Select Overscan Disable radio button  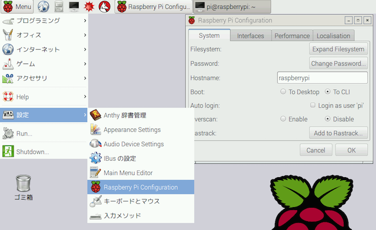click(328, 119)
